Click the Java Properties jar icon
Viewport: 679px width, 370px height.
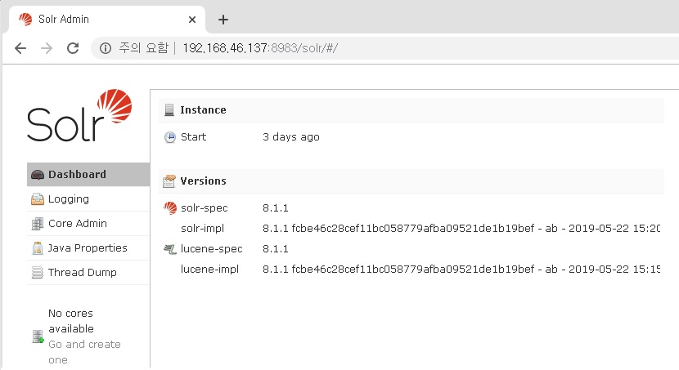[38, 248]
